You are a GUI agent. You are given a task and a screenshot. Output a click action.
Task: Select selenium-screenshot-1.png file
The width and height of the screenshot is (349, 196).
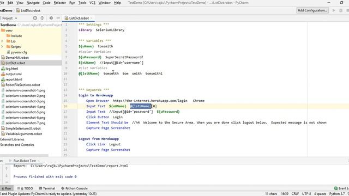[x=23, y=90]
